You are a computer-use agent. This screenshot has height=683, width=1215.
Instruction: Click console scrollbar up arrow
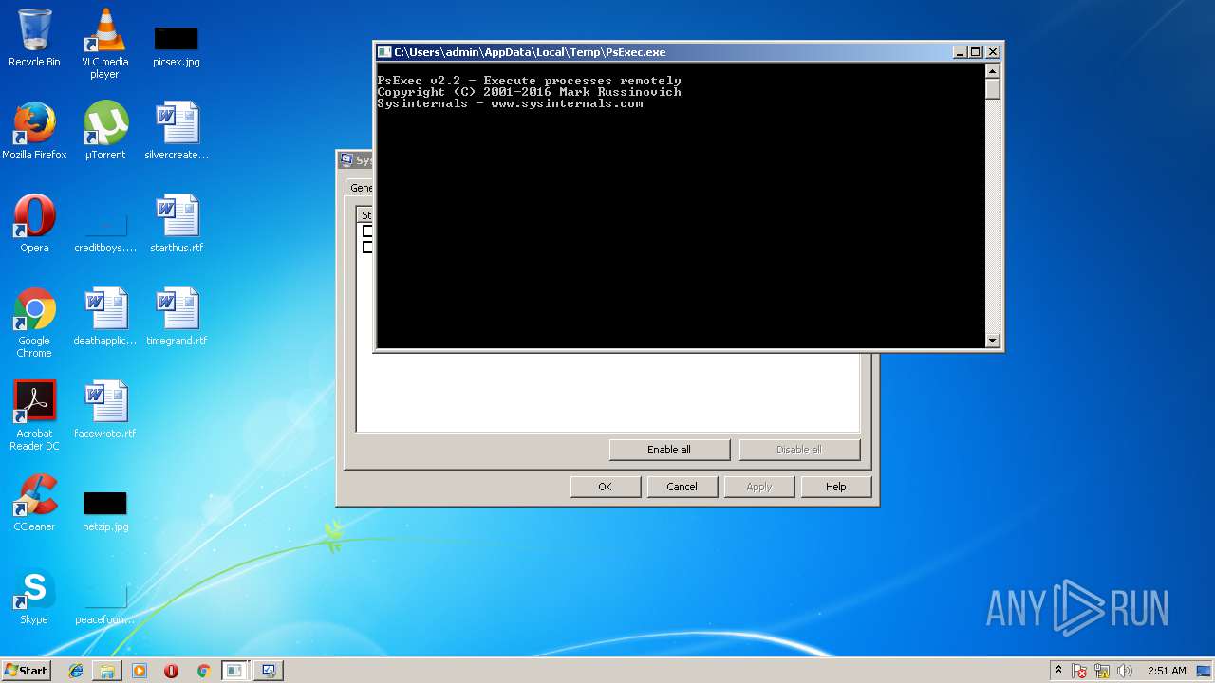[x=993, y=70]
